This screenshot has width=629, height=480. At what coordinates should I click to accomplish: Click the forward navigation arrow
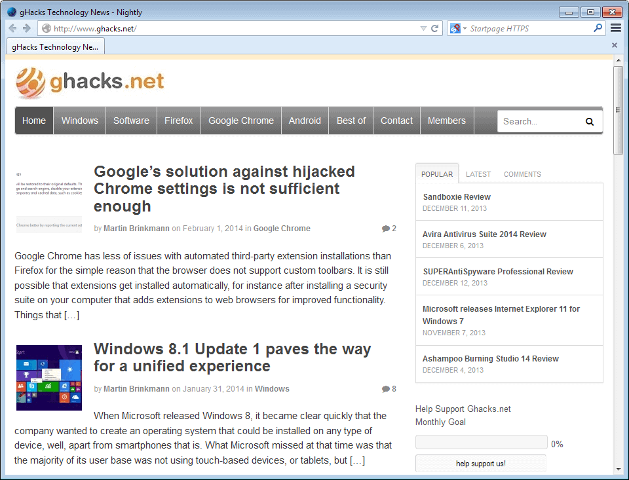pyautogui.click(x=26, y=28)
